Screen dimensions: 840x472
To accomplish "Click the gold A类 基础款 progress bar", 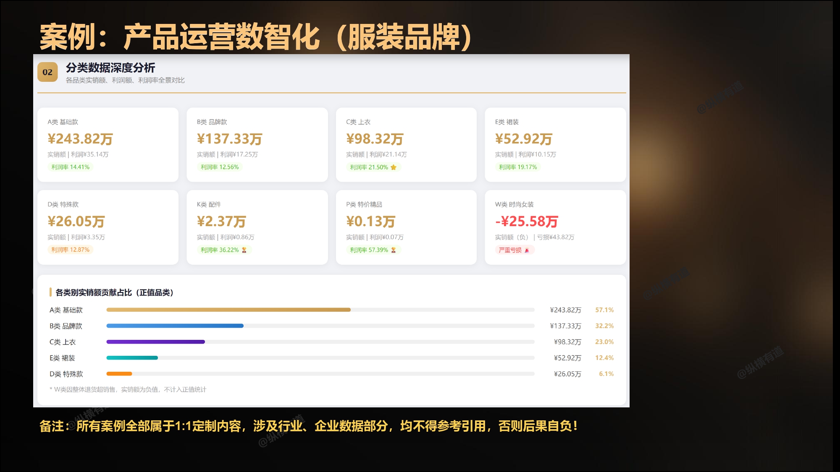I will 228,310.
